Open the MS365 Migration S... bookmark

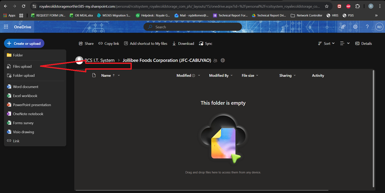coord(114,15)
